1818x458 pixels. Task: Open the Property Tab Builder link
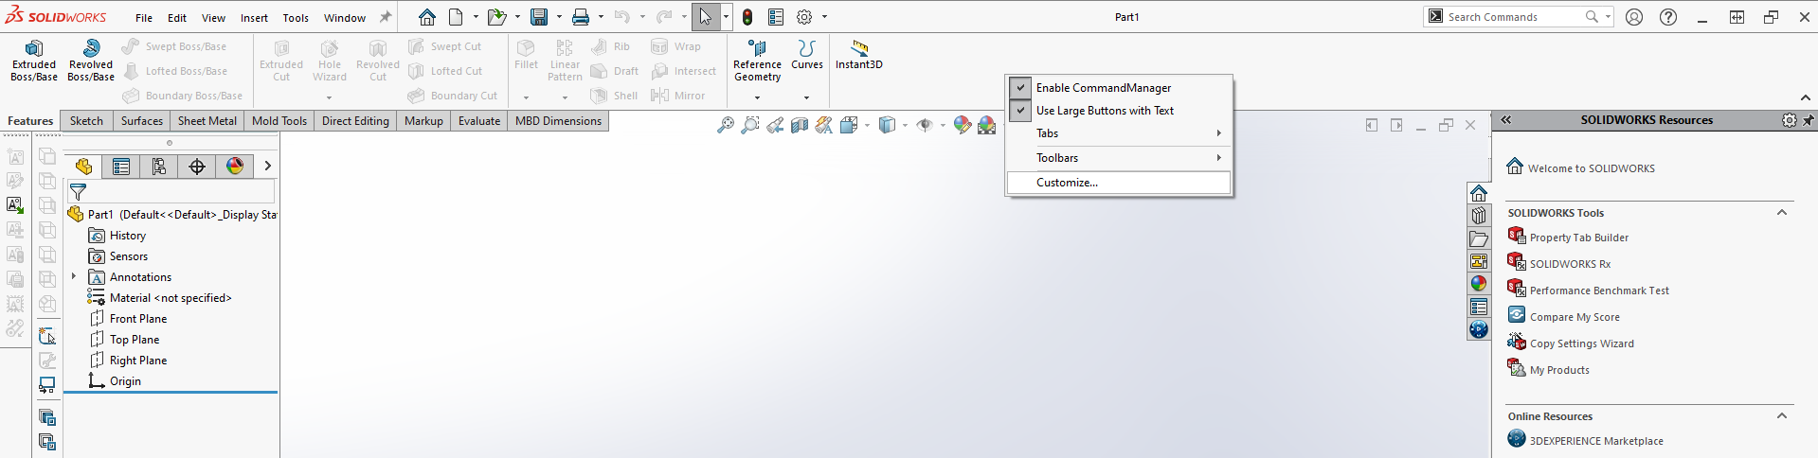[x=1578, y=238]
